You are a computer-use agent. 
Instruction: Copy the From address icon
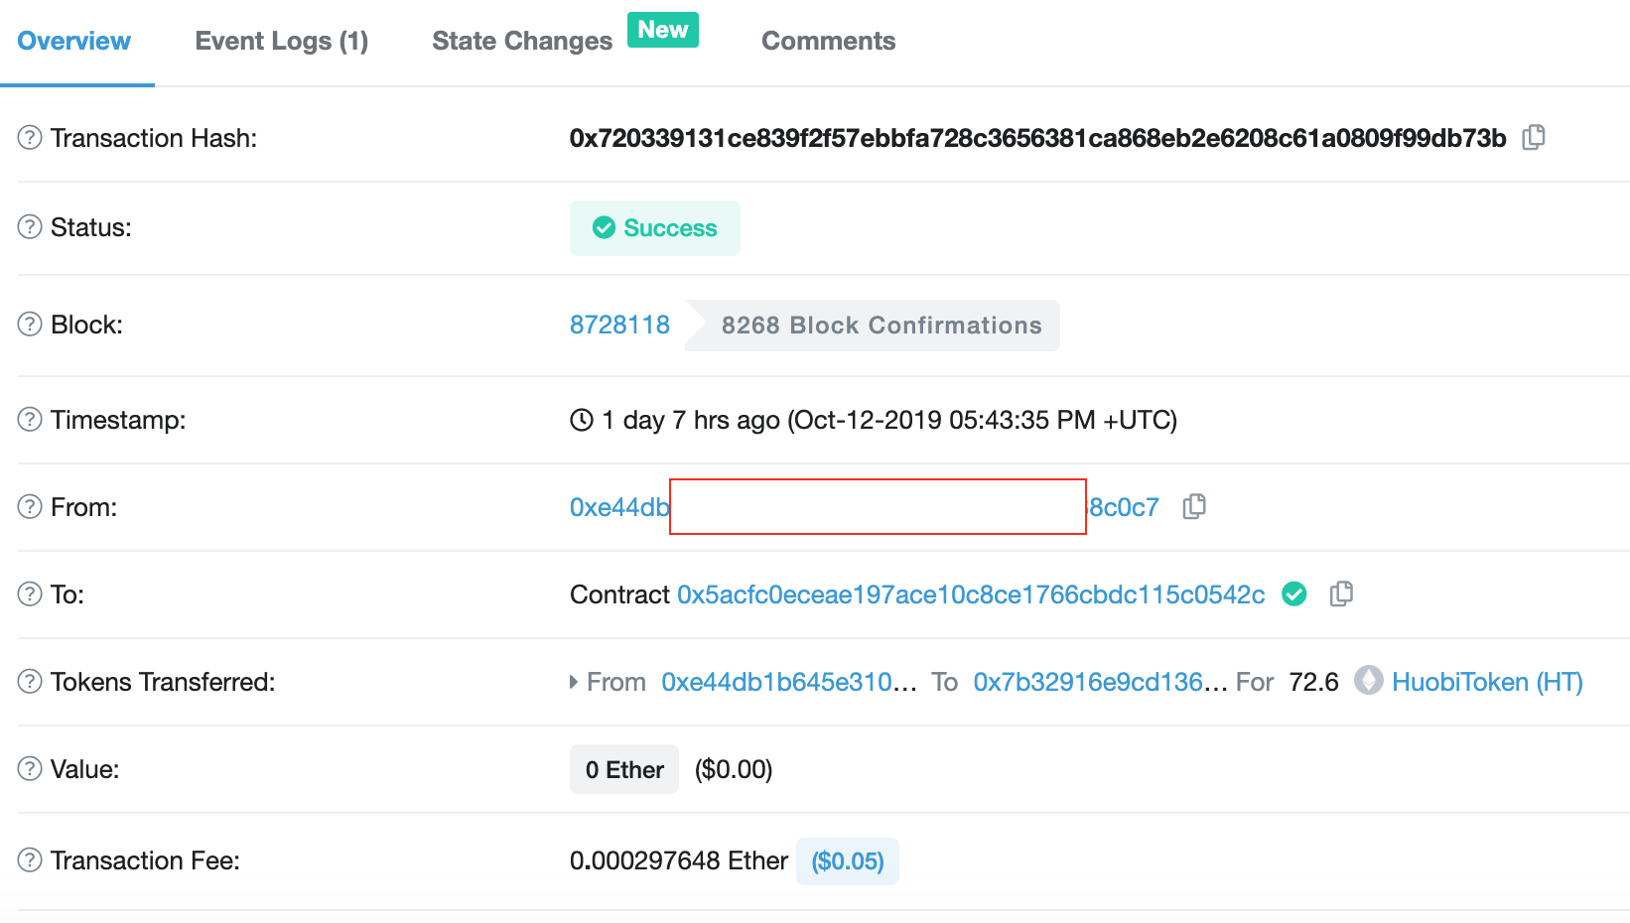(1194, 506)
